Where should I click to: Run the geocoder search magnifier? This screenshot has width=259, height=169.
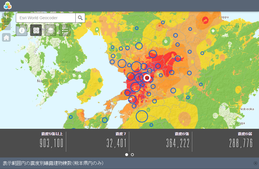click(x=80, y=18)
